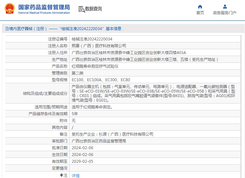This screenshot has height=178, width=245.
Task: Click the 注册人名称 label
Action: [58, 46]
